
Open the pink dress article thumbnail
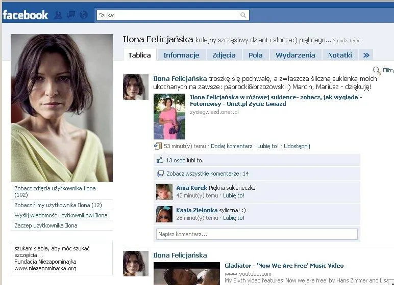[x=169, y=117]
